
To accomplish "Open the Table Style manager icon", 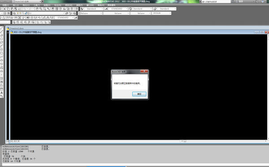I will [x=130, y=9].
